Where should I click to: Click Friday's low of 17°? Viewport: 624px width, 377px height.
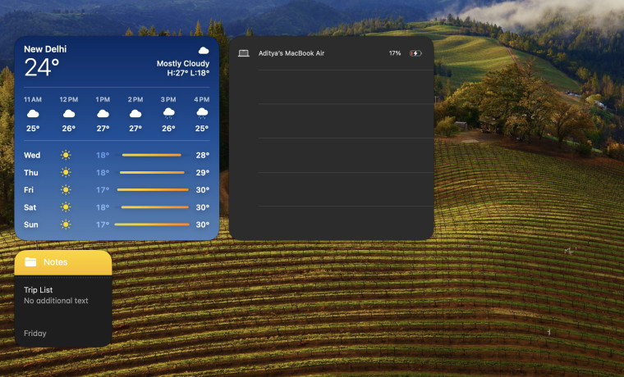103,190
